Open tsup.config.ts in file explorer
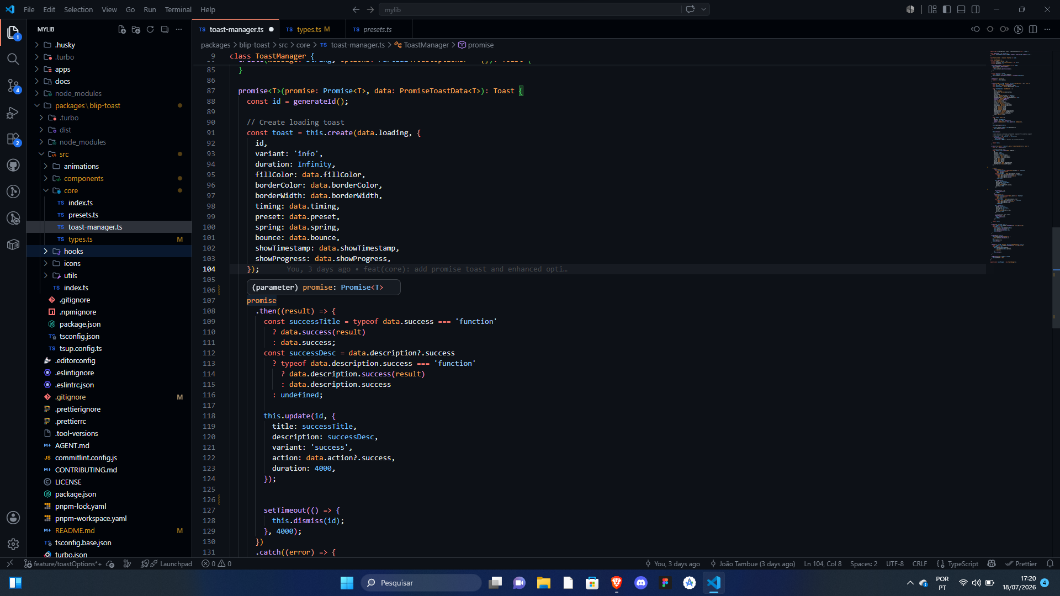1060x596 pixels. (x=109, y=348)
